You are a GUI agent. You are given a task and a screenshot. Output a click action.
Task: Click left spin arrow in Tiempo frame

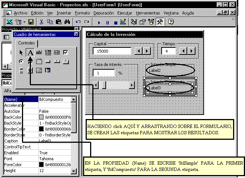pyautogui.click(x=183, y=51)
